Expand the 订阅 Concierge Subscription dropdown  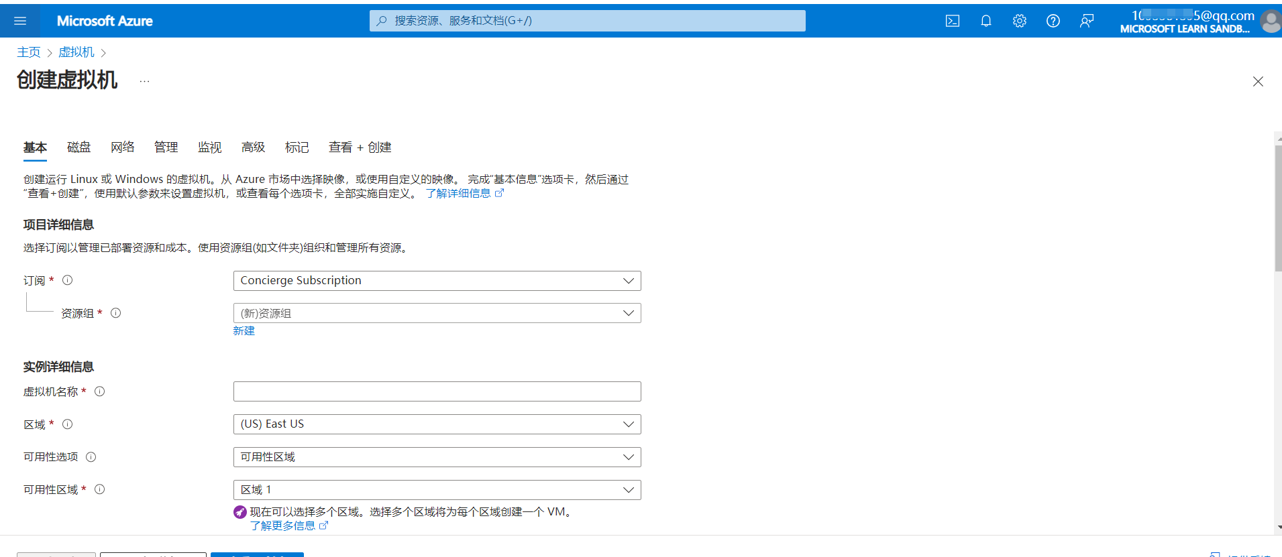point(437,281)
